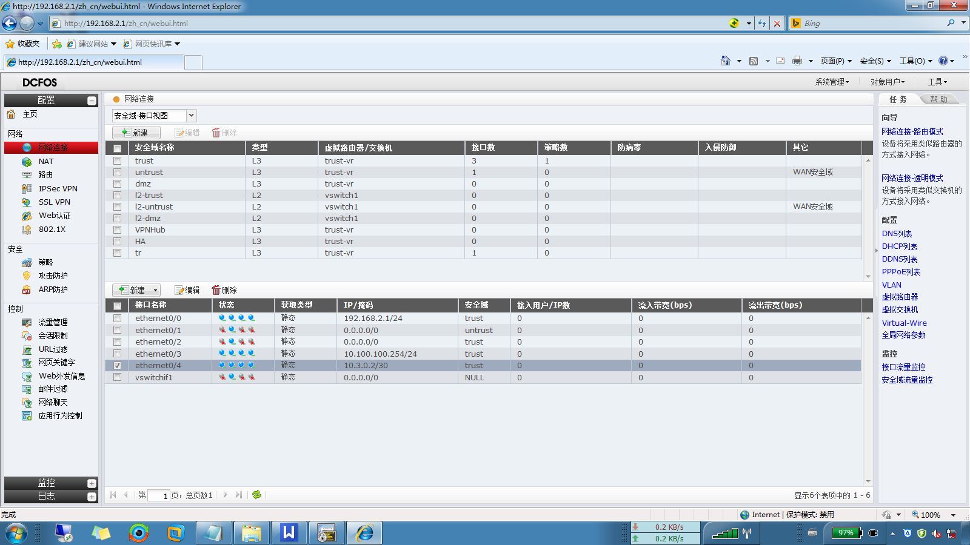Open 会话限制 session limit
Viewport: 970px width, 545px height.
click(x=53, y=335)
